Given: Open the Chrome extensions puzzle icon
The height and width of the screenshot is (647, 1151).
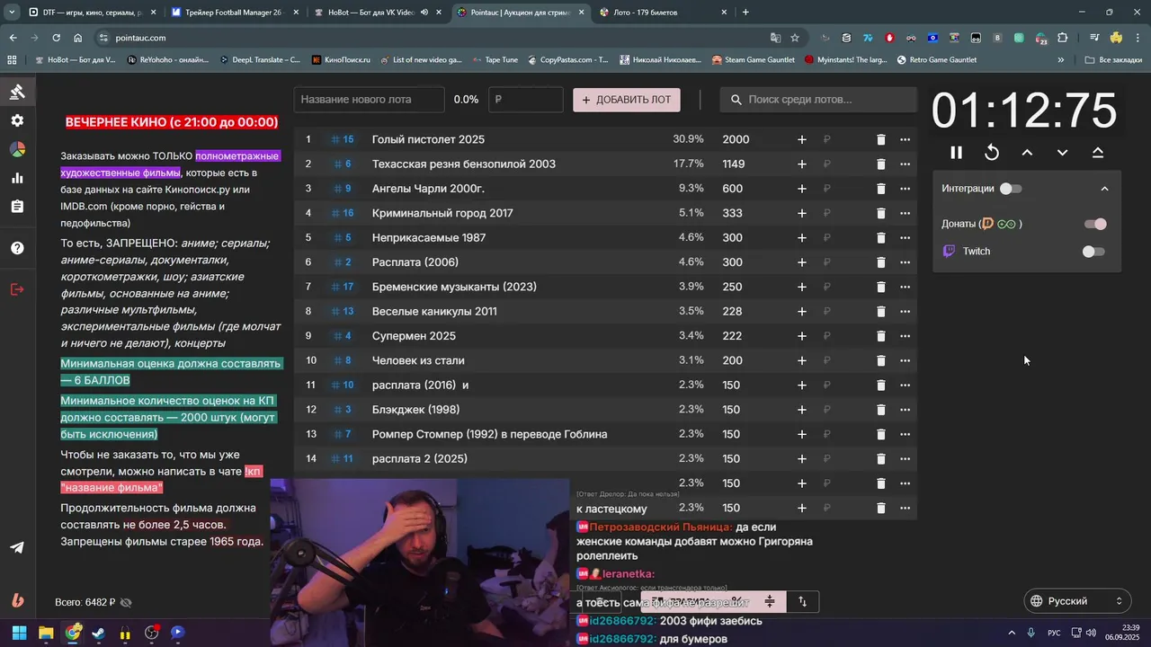Looking at the screenshot, I should [1063, 38].
